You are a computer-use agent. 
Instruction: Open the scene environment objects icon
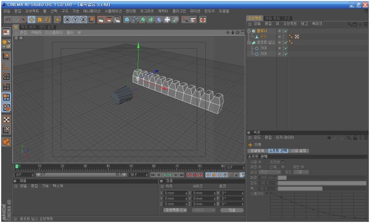167,20
